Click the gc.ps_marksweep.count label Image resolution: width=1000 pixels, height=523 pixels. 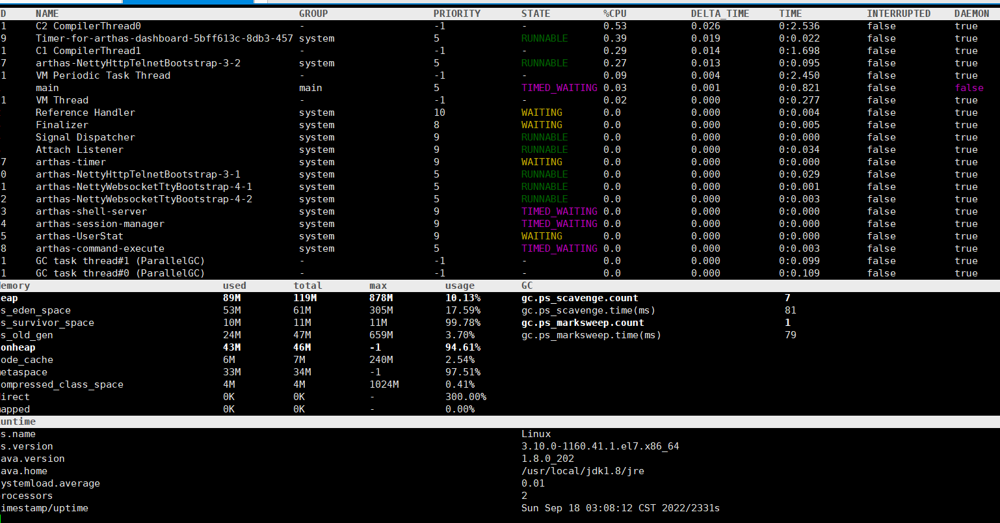(583, 323)
